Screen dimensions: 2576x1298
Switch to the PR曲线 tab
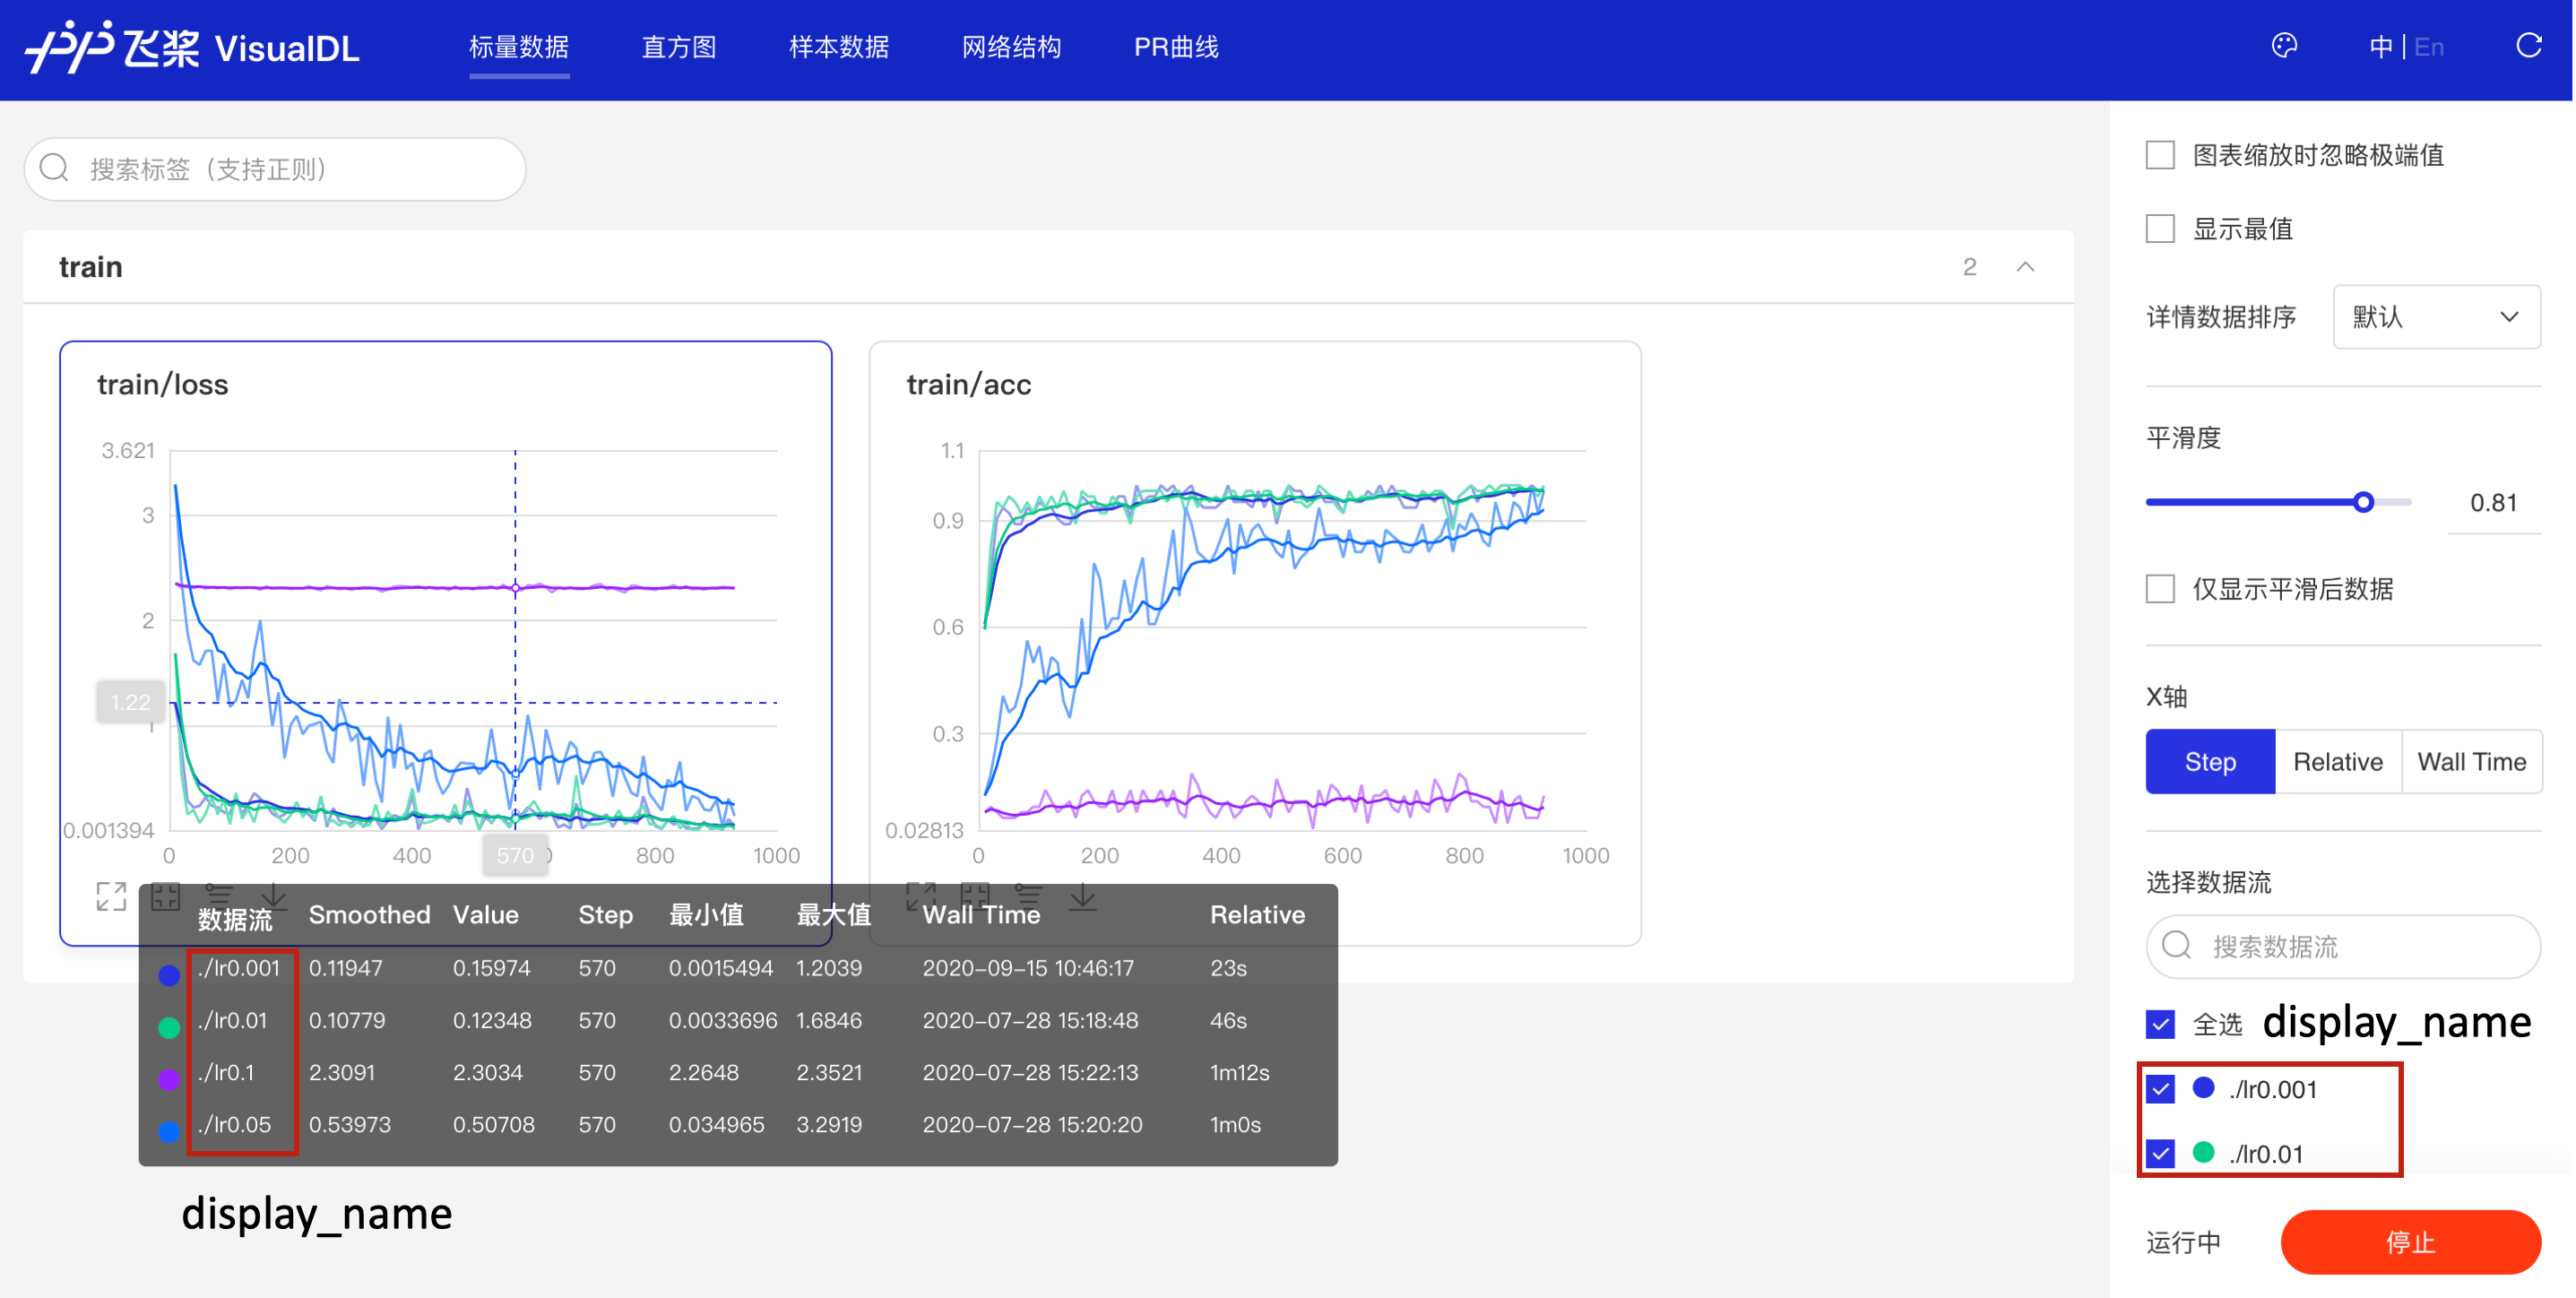click(x=1175, y=47)
